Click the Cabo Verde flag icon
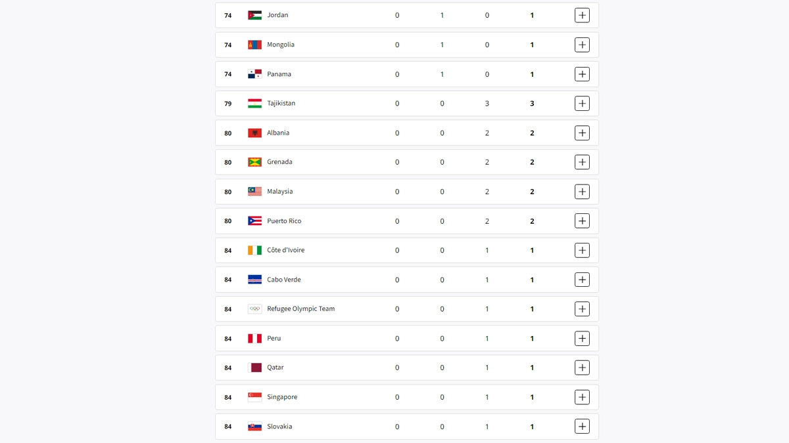The image size is (789, 443). click(x=254, y=280)
